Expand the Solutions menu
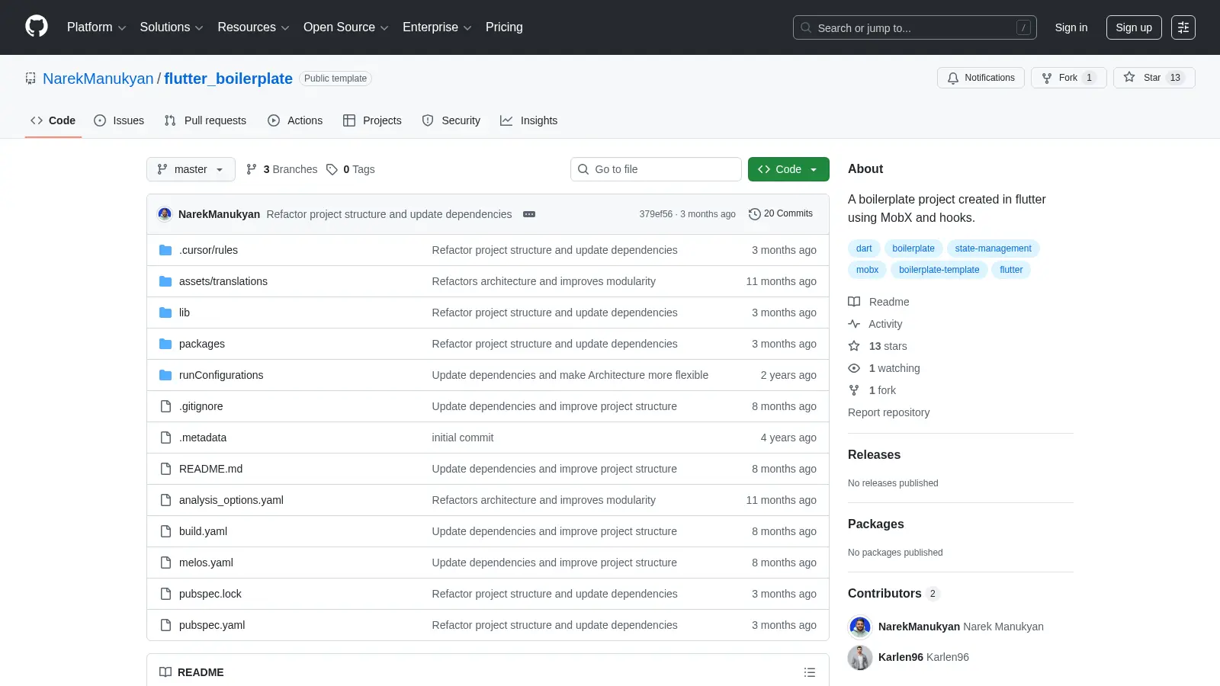This screenshot has height=686, width=1220. [x=172, y=27]
